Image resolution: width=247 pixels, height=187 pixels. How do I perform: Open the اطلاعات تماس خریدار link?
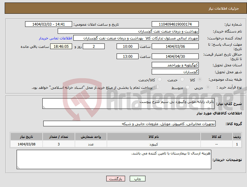click(55, 38)
